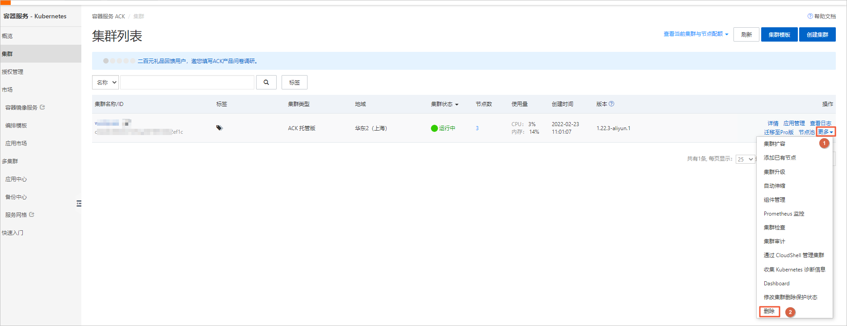Open the 更多 actions dropdown
The image size is (847, 326).
pos(826,132)
